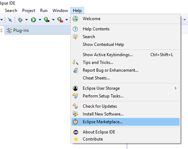
Task: Click the Eclipse User Storage avatar icon
Action: coord(75,88)
